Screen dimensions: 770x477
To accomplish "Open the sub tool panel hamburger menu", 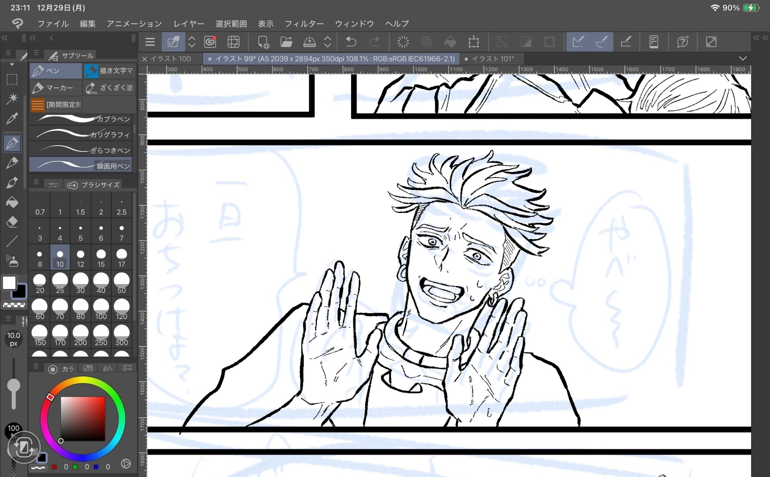I will click(x=36, y=53).
